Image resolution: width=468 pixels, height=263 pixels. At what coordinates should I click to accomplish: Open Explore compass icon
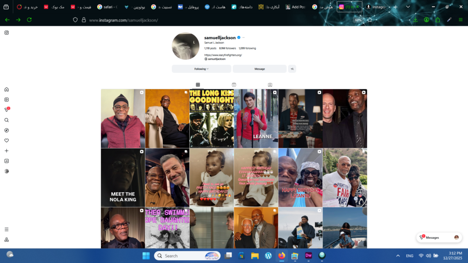(x=6, y=130)
